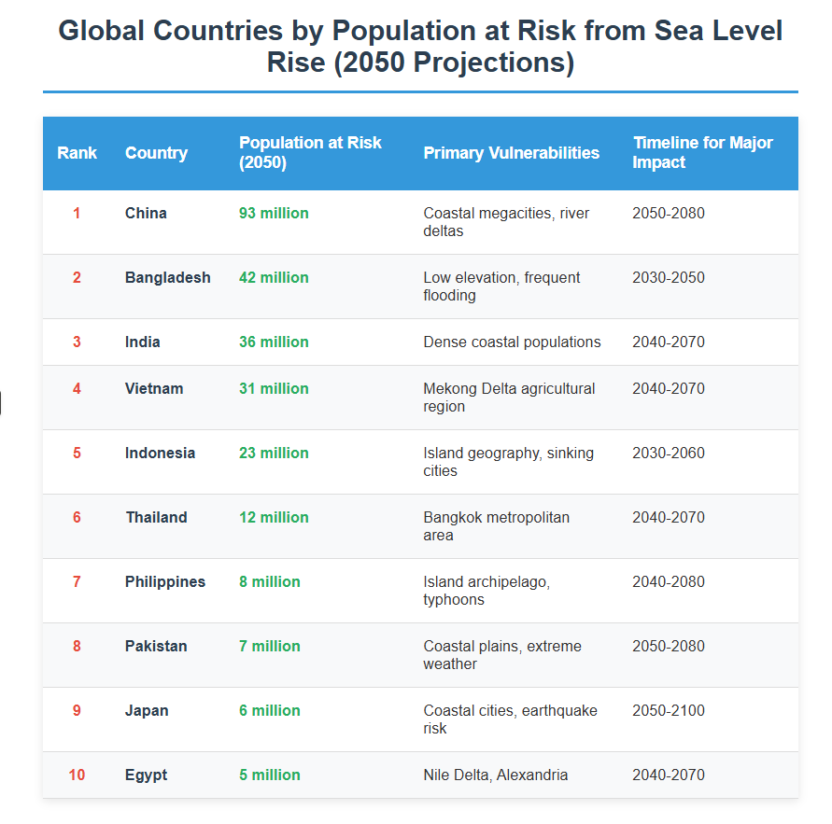Click the Country column header
The image size is (832, 824).
click(x=156, y=153)
